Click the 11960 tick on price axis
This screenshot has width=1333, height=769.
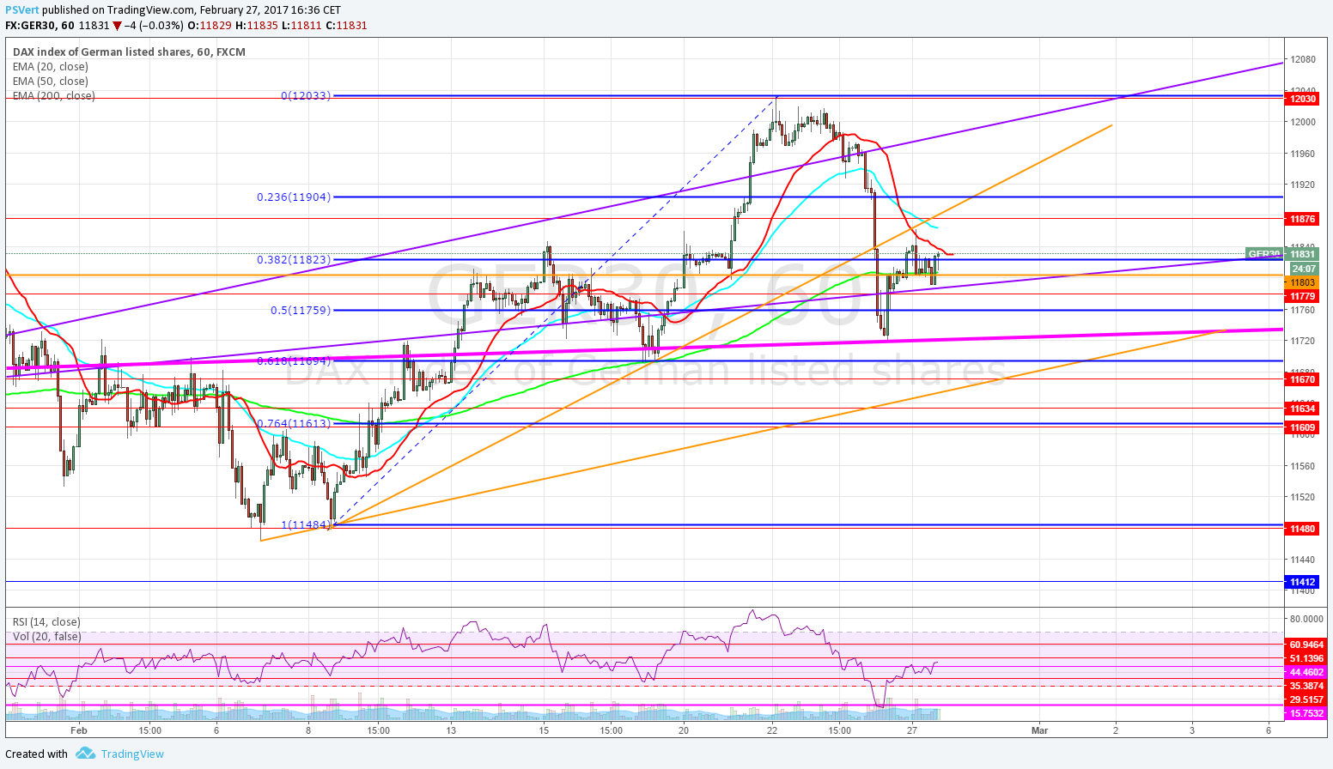click(x=1303, y=154)
